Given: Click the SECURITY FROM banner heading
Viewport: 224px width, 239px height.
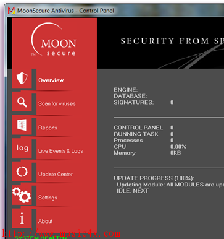Looking at the screenshot, I should 172,41.
